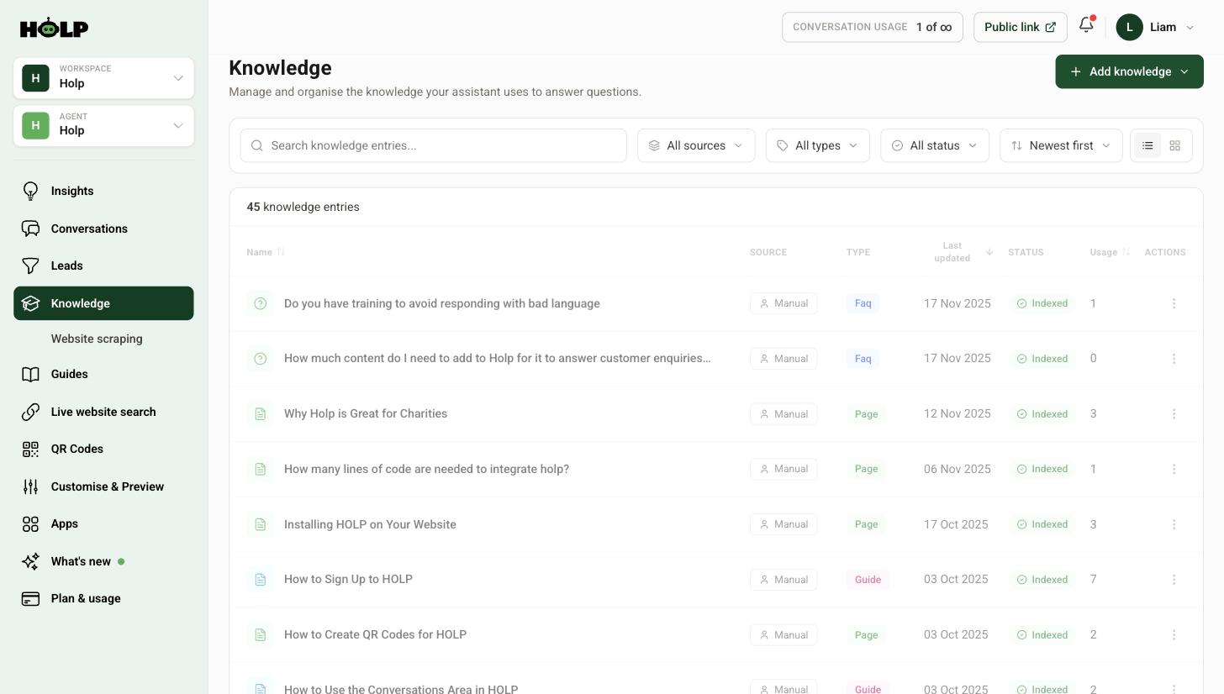Go to Plan & usage in sidebar
1224x694 pixels.
click(103, 598)
